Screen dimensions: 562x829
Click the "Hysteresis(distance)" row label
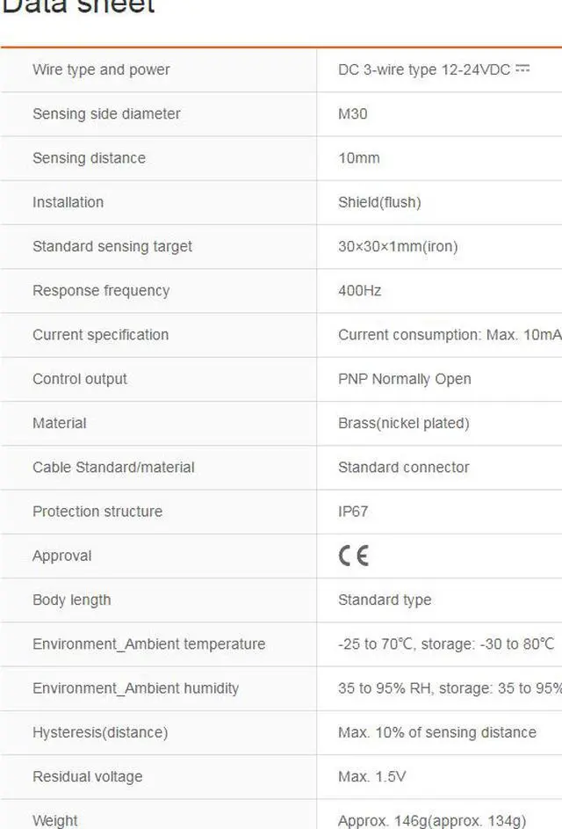coord(100,732)
